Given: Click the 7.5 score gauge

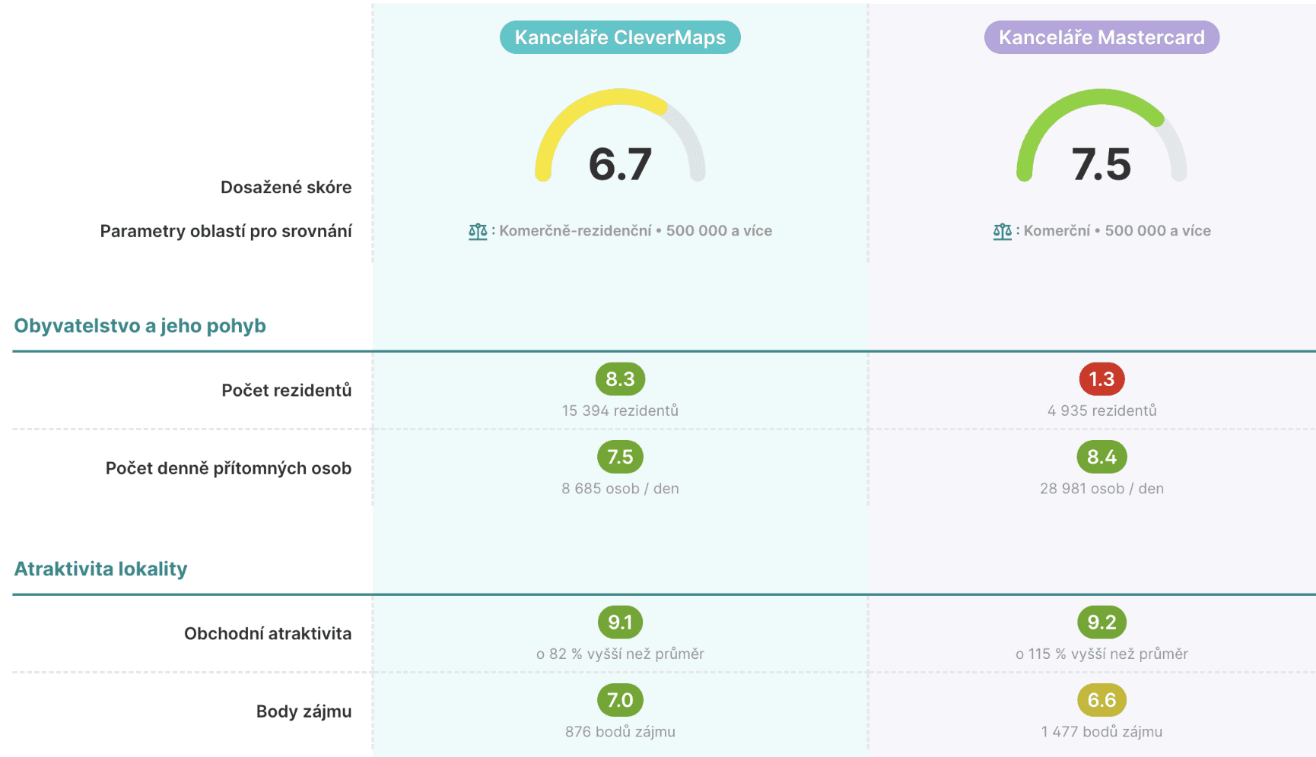Looking at the screenshot, I should [1101, 137].
